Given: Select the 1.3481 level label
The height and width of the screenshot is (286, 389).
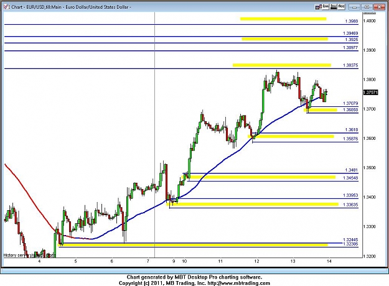Looking at the screenshot, I should tap(352, 170).
